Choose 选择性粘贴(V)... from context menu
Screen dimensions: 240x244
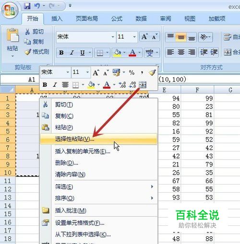(98, 139)
